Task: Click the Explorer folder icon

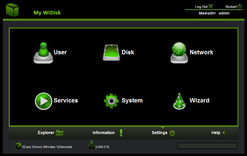Action: pos(60,132)
